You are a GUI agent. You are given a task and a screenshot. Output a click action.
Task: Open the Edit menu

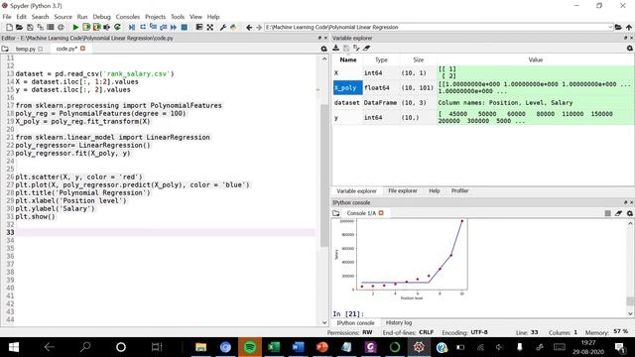point(21,17)
